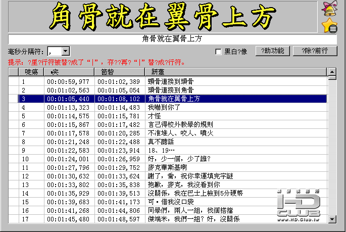This screenshot has height=232, width=346.
Task: Click start time 00:01:35,929
Action: (68, 194)
